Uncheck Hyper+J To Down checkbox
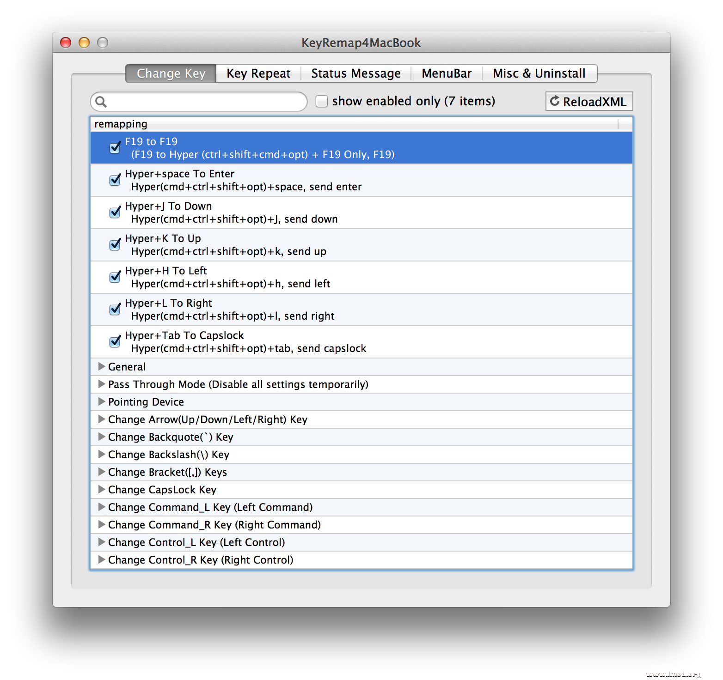 point(115,212)
